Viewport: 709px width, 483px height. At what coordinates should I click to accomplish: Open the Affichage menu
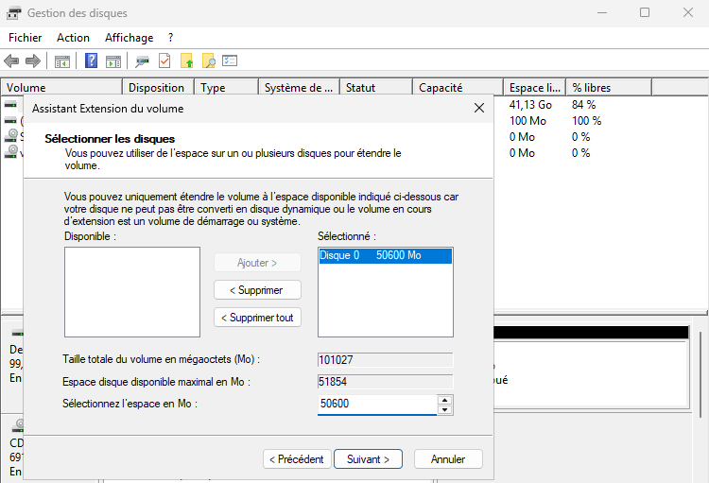(129, 38)
